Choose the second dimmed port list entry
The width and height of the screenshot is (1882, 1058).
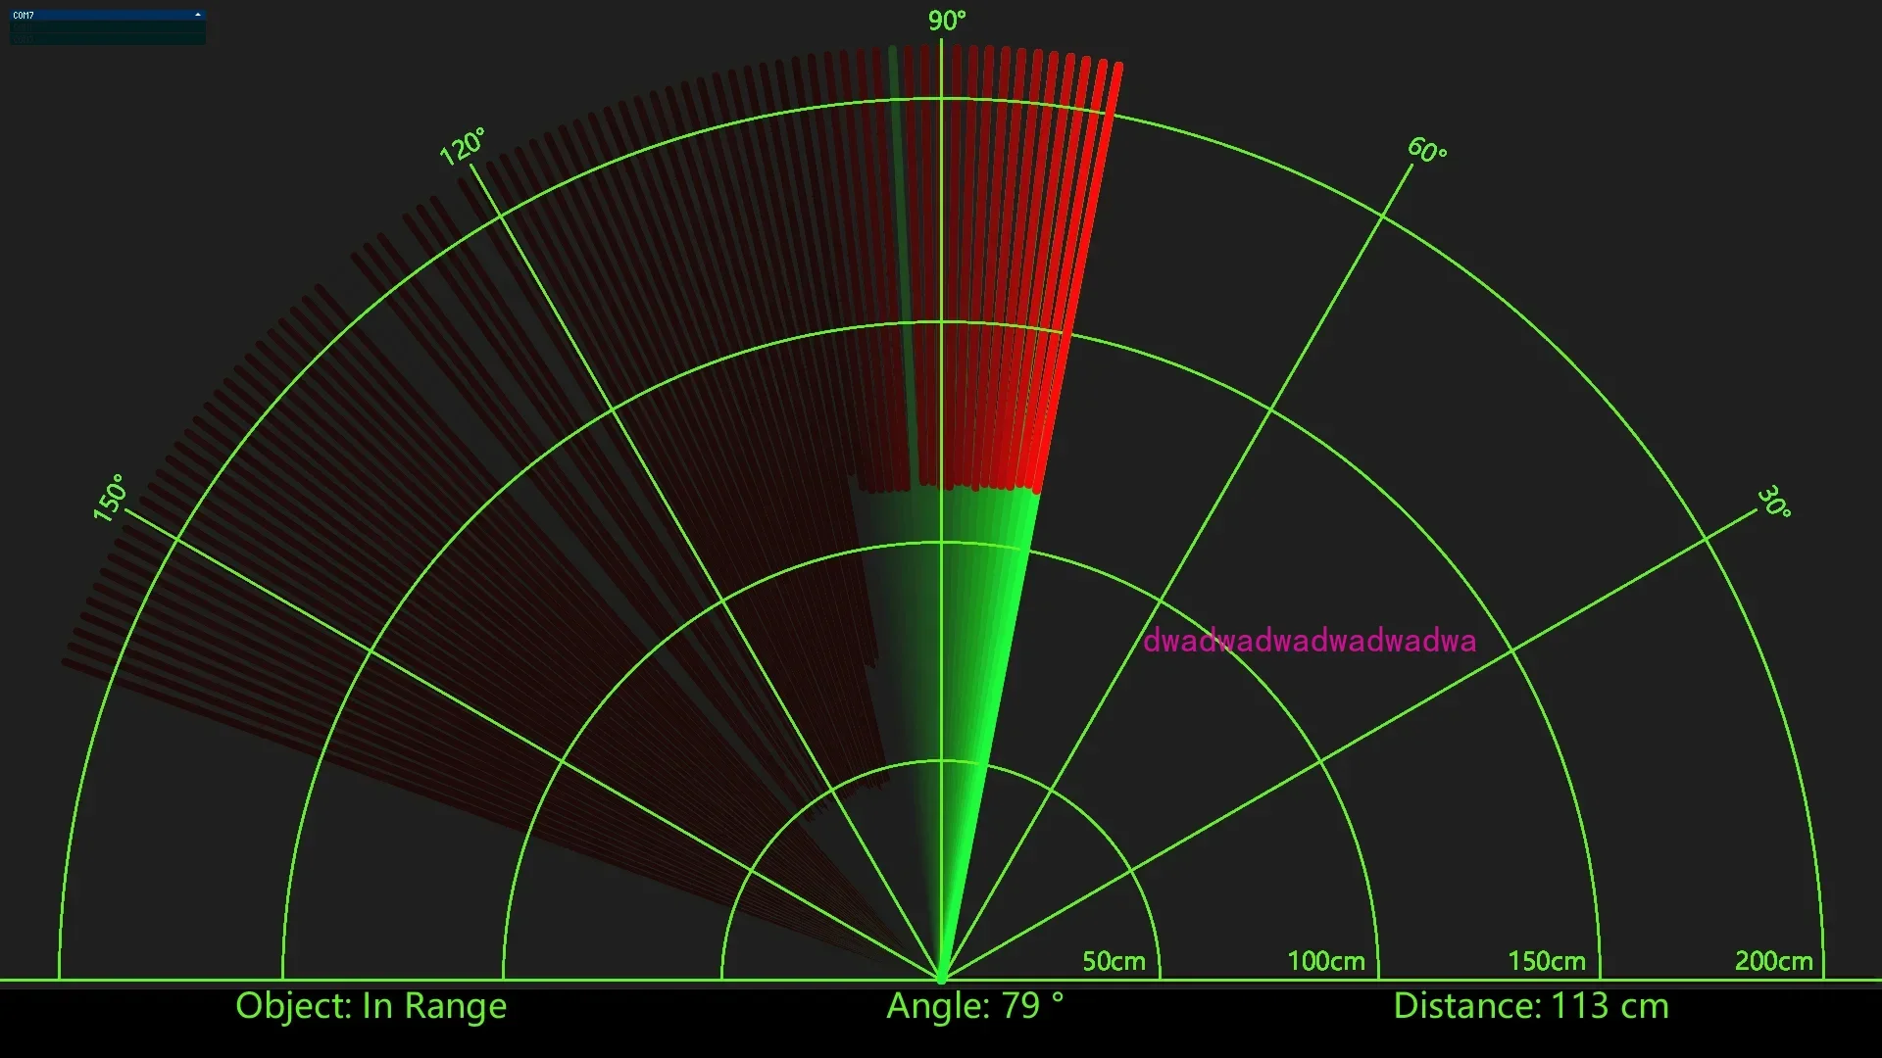pos(98,39)
